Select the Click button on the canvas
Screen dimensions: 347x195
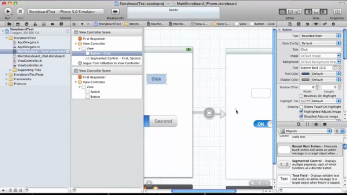[156, 79]
